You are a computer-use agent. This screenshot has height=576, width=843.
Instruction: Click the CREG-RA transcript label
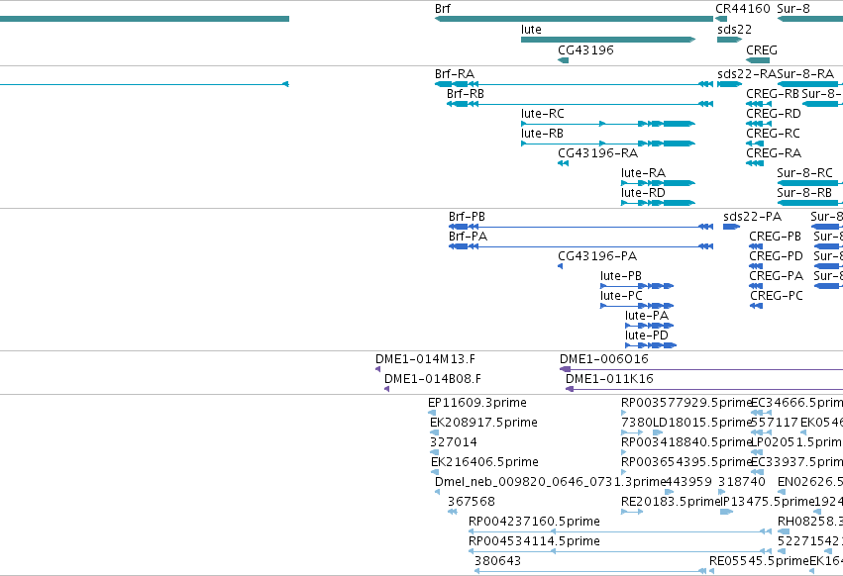click(773, 153)
